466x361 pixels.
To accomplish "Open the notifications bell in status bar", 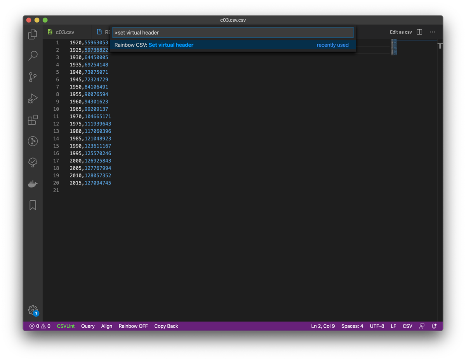I will pos(434,326).
